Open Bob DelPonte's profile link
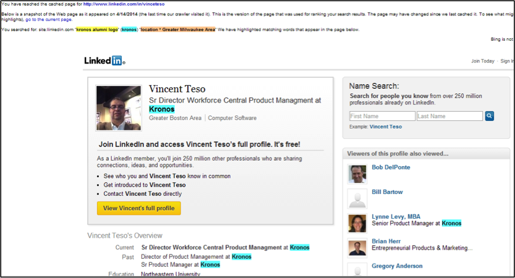The width and height of the screenshot is (515, 278). point(391,167)
